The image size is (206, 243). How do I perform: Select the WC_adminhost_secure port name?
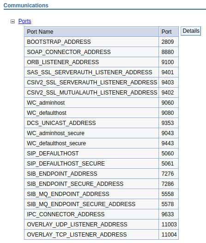pos(56,133)
